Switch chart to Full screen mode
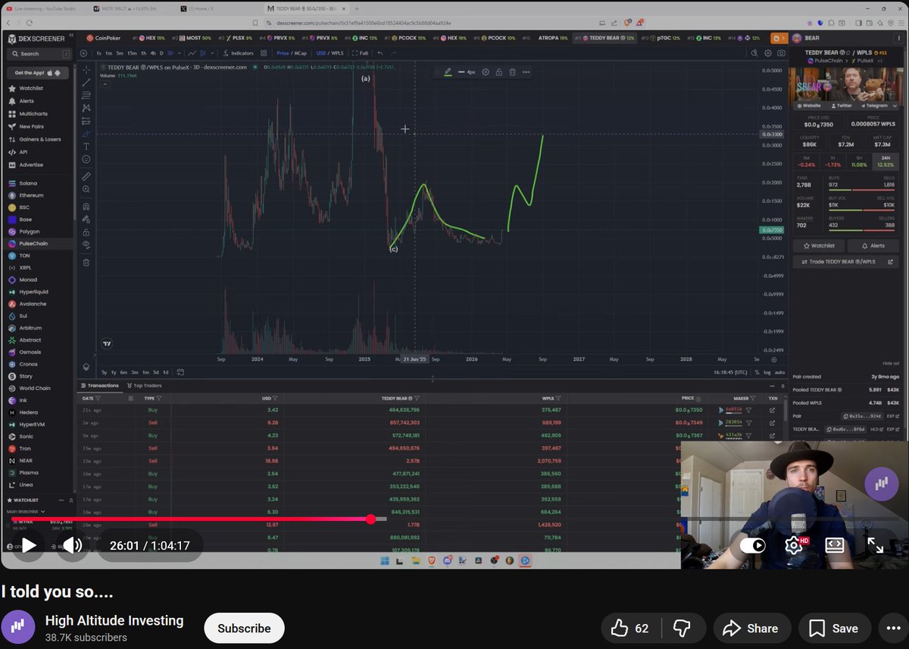The width and height of the screenshot is (909, 649). [361, 54]
